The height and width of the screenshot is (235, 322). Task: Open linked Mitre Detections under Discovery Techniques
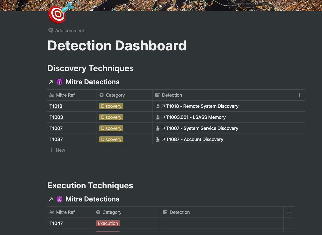point(92,82)
